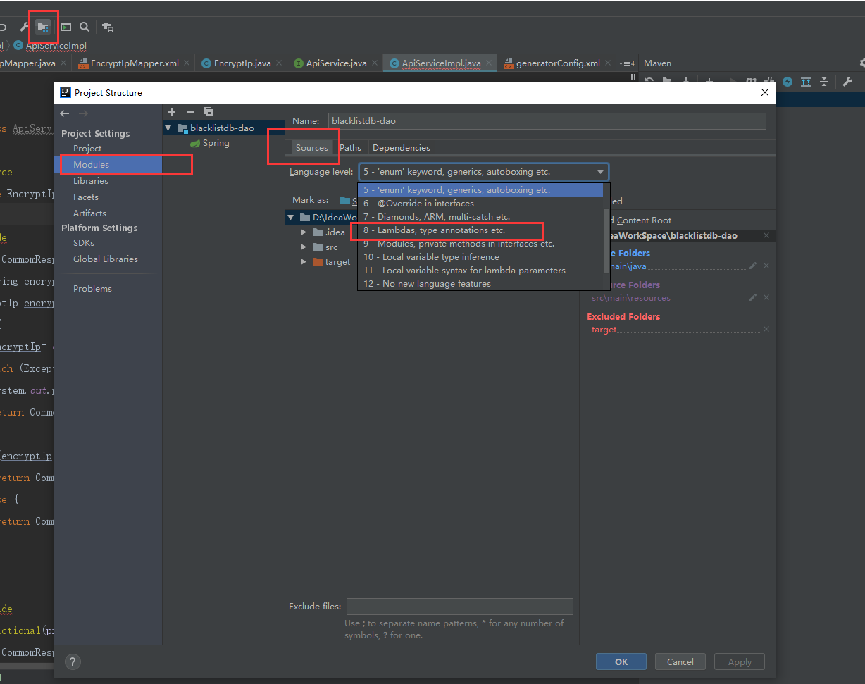Remove selected module with the minus icon
Viewport: 865px width, 684px height.
click(x=189, y=111)
